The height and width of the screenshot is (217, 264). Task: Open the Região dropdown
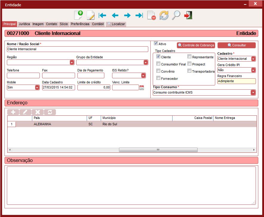click(x=72, y=62)
